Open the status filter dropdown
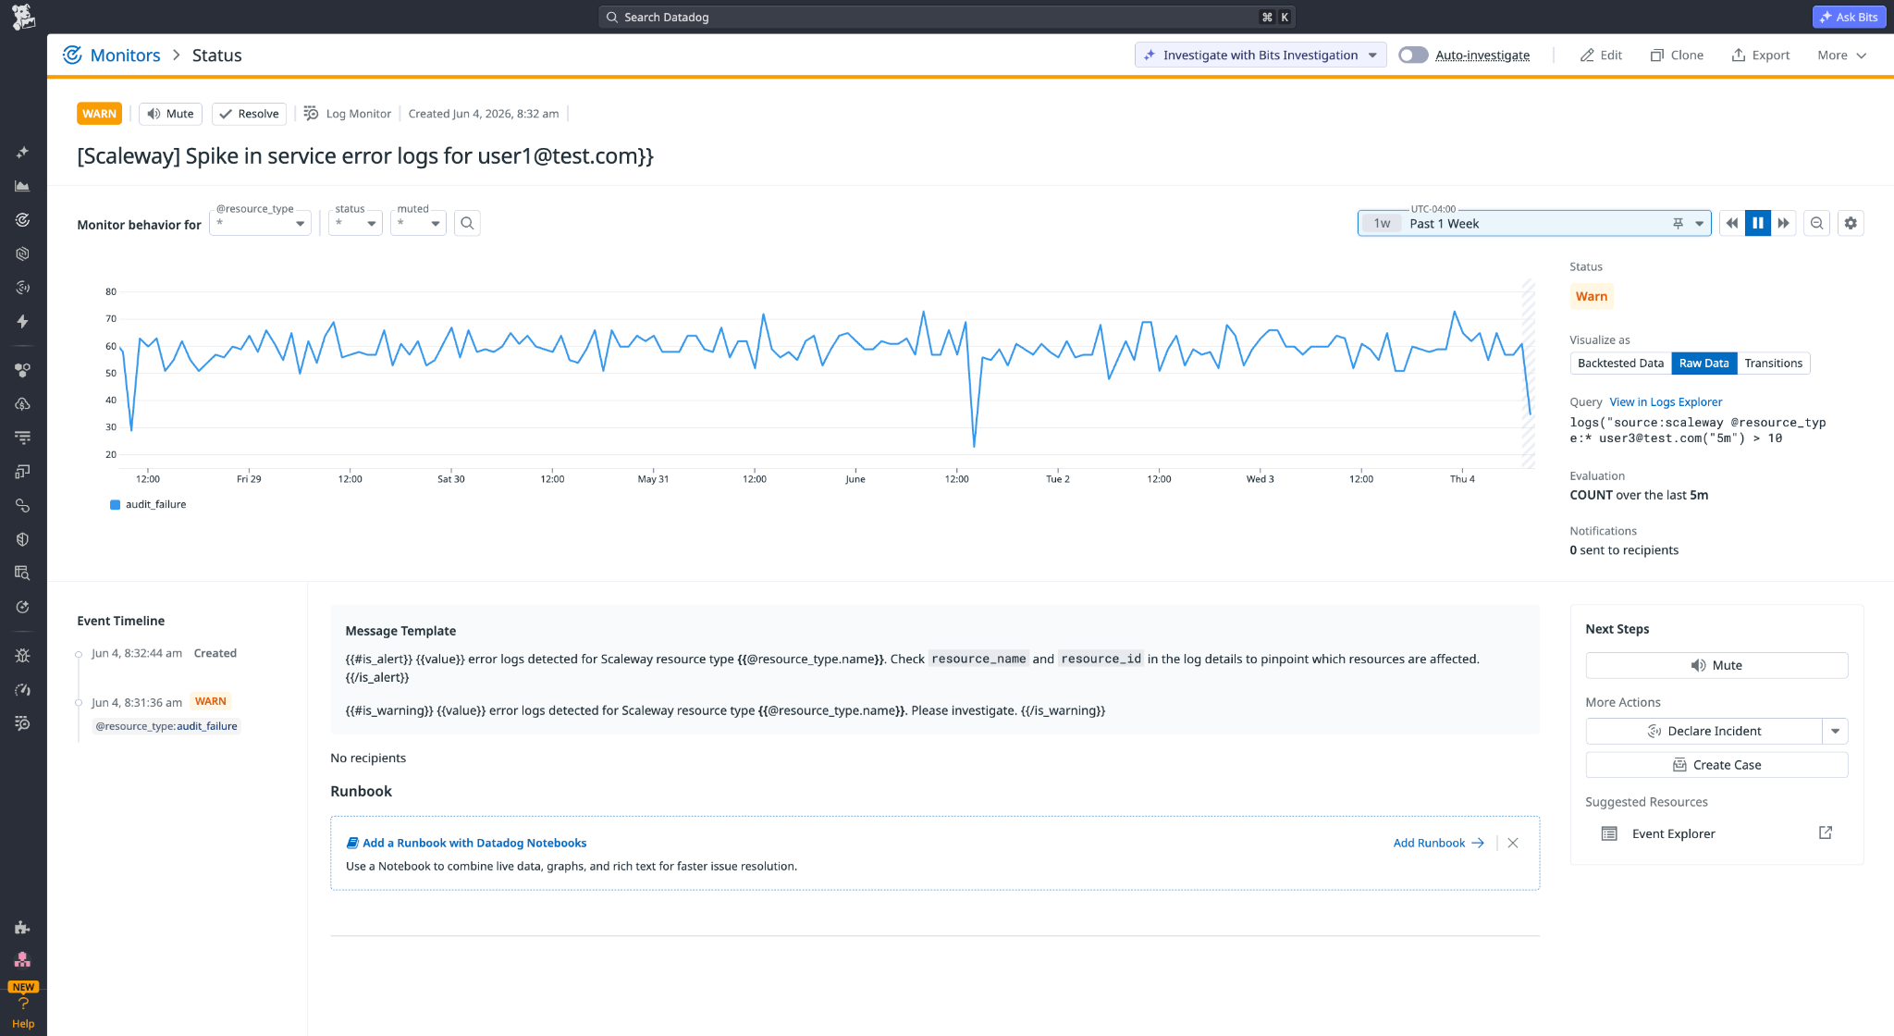Screen dimensions: 1894x1036 (355, 223)
